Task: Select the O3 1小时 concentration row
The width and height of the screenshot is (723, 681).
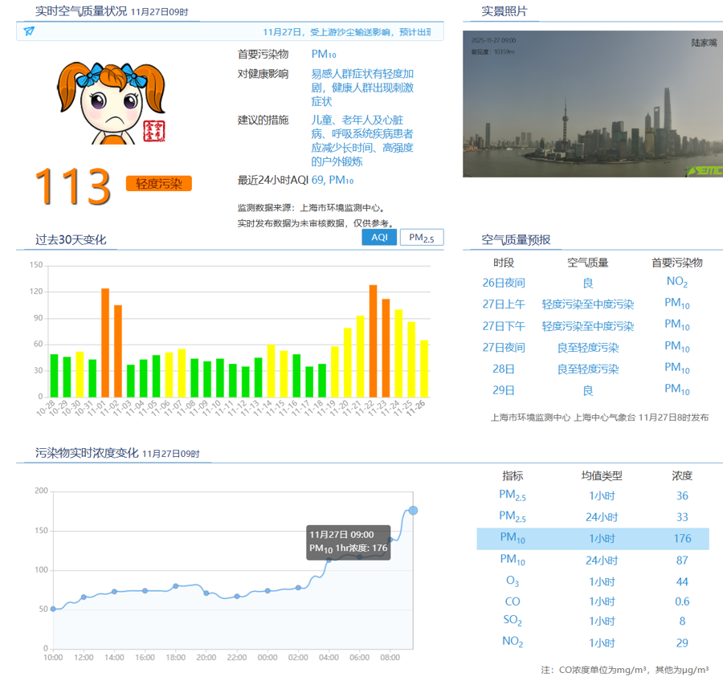Action: (593, 581)
